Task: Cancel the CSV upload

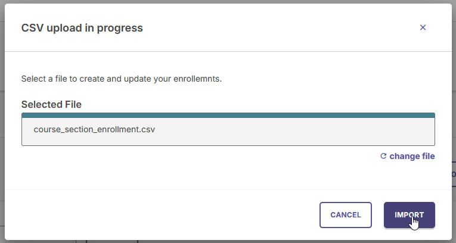Action: coord(346,215)
